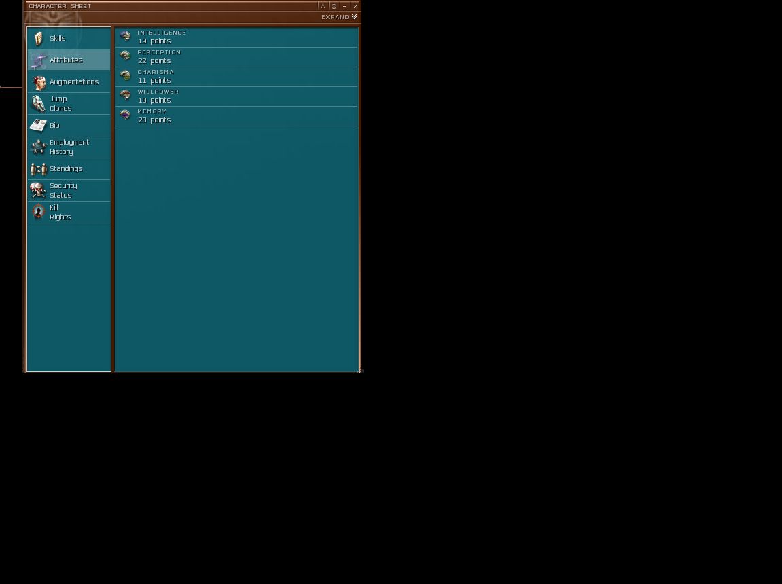Screen dimensions: 782x584
Task: Minimize the Character Sheet window
Action: [x=345, y=7]
